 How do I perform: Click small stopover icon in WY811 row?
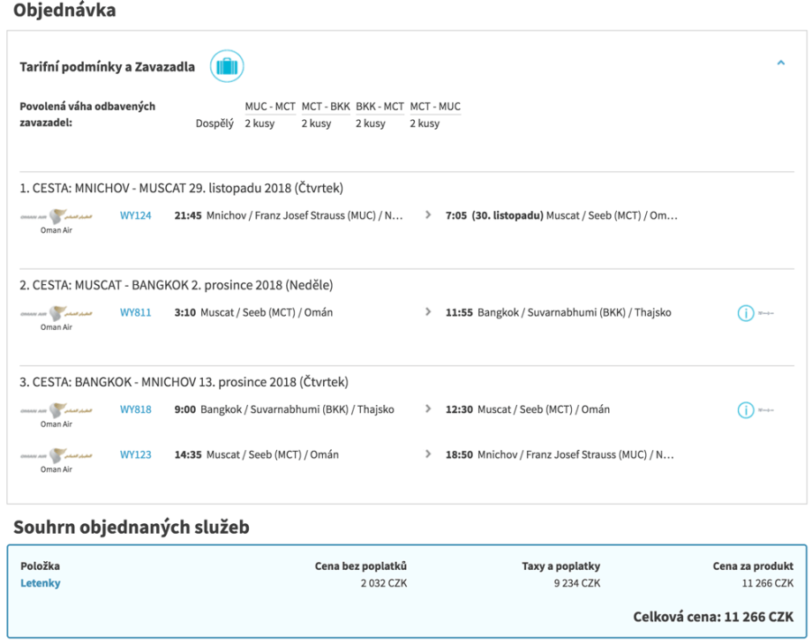point(766,313)
